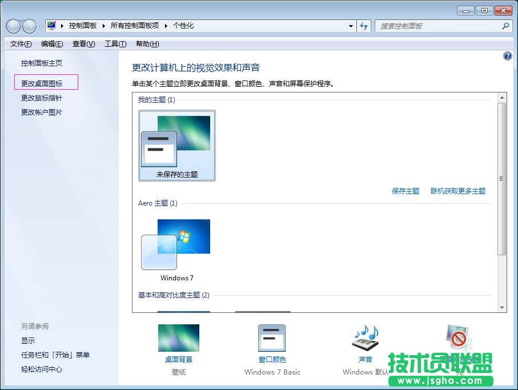The height and width of the screenshot is (390, 518).
Task: Open the 声音 (Sound) settings
Action: 364,360
